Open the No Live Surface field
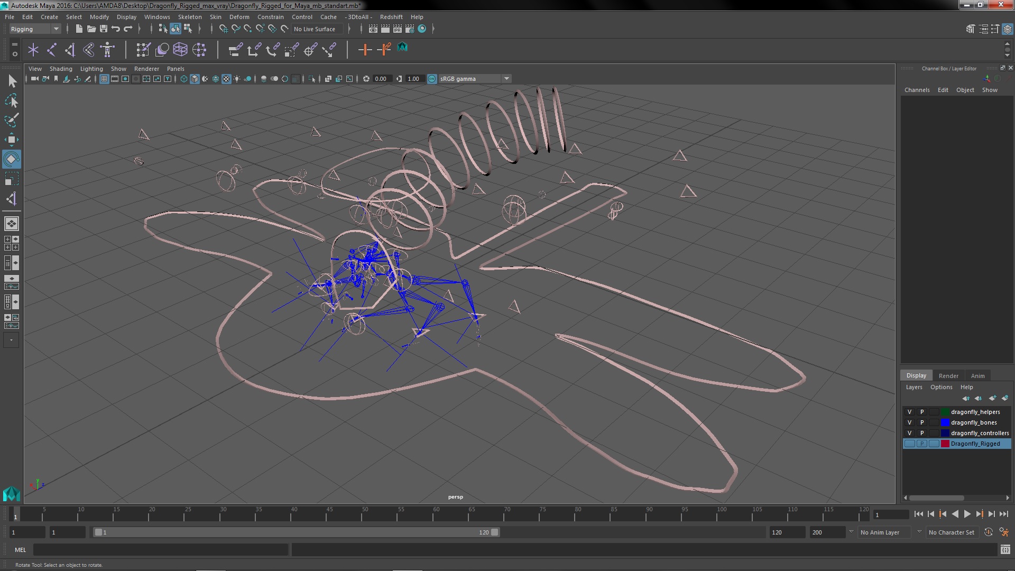The image size is (1015, 571). [316, 29]
